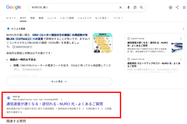Select the すべて tab

pyautogui.click(x=23, y=18)
